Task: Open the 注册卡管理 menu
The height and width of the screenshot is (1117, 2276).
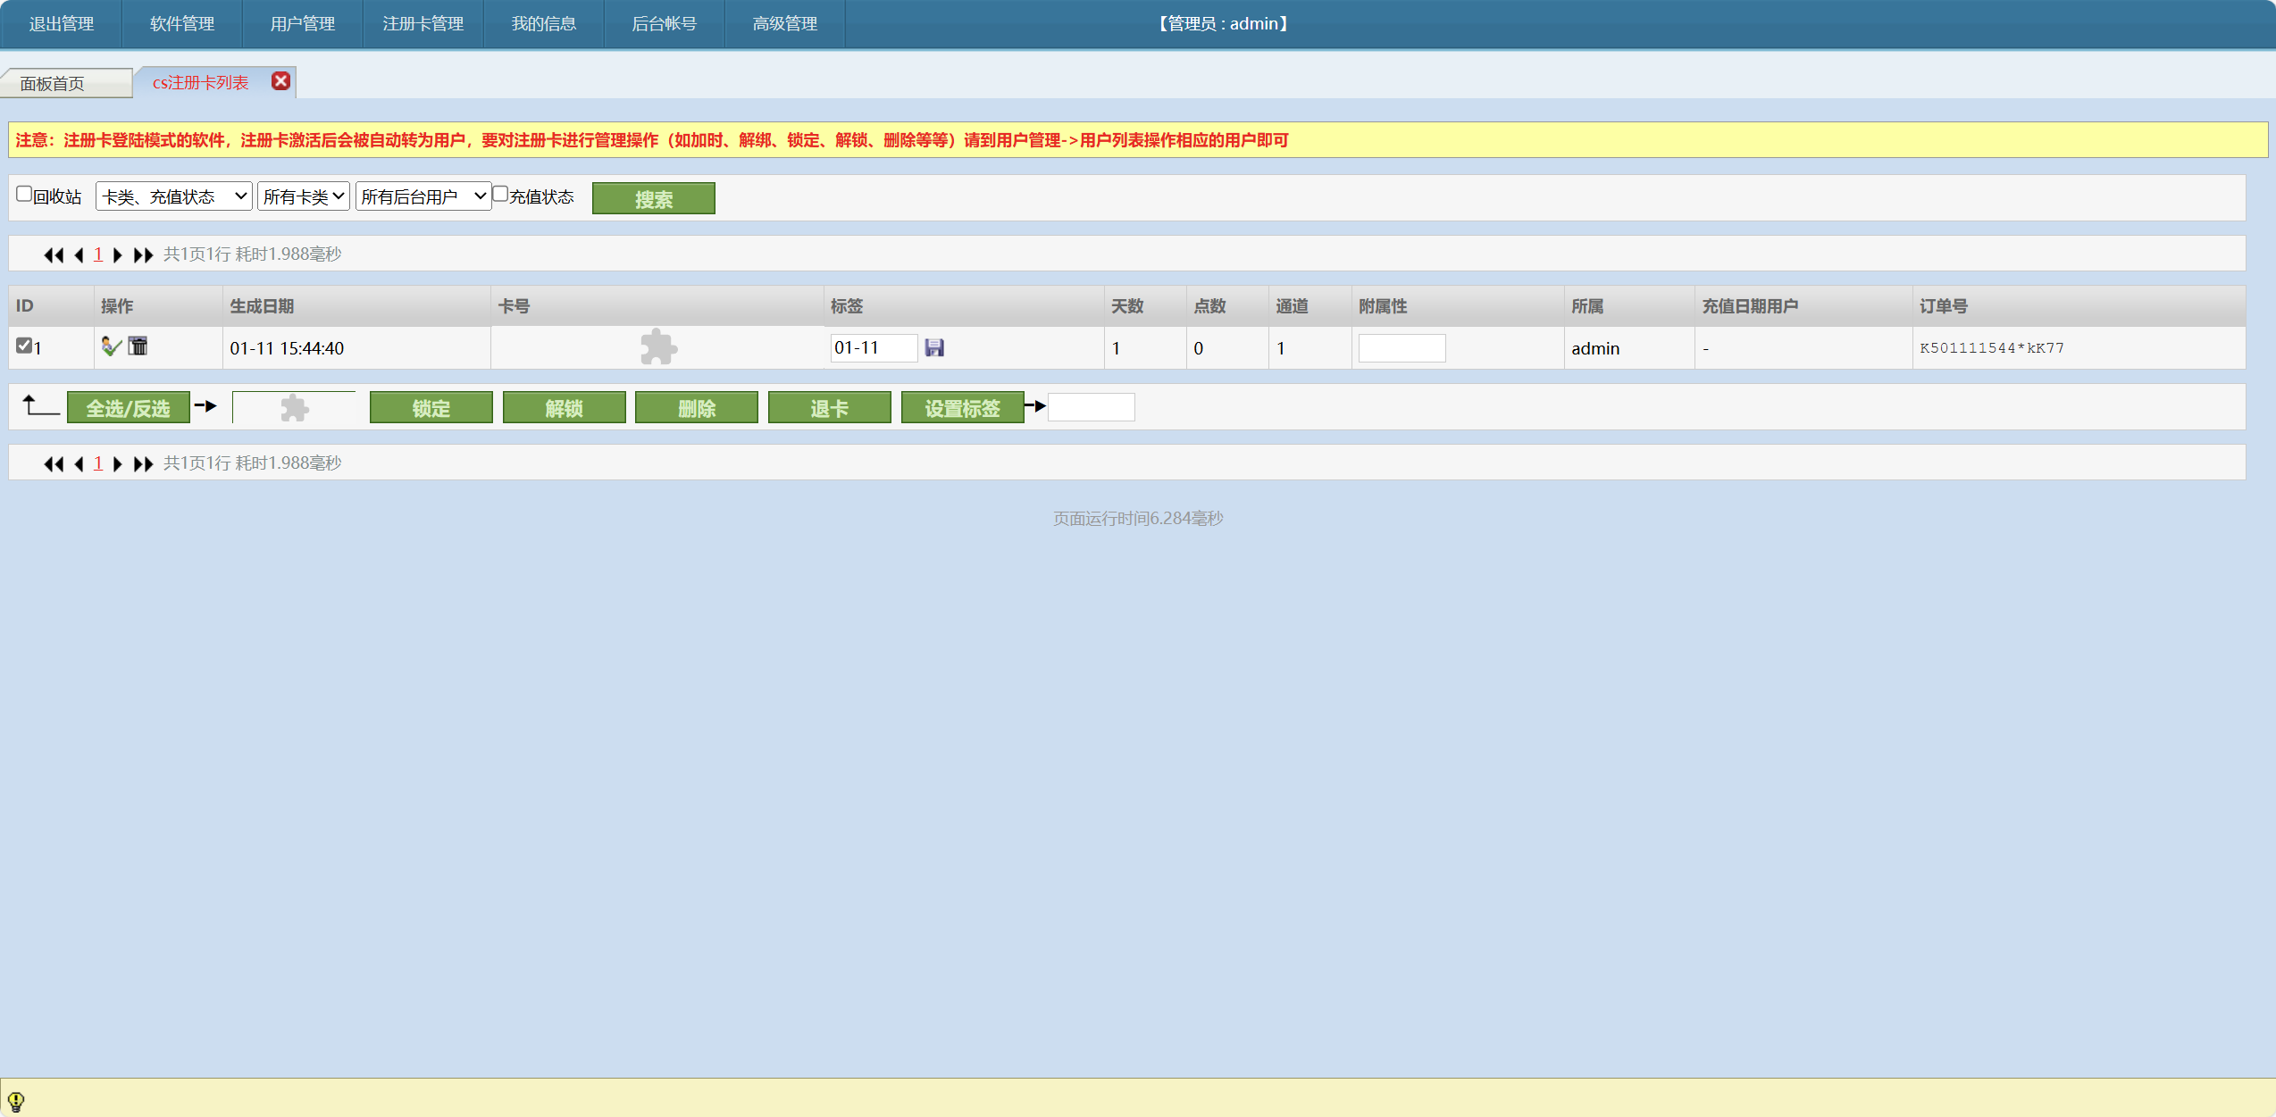Action: pos(423,24)
